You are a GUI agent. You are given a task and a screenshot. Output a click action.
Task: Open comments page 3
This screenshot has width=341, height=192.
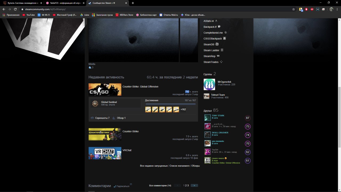188,185
